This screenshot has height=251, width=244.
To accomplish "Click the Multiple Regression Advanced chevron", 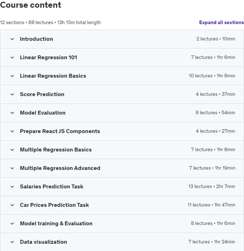I will point(12,168).
